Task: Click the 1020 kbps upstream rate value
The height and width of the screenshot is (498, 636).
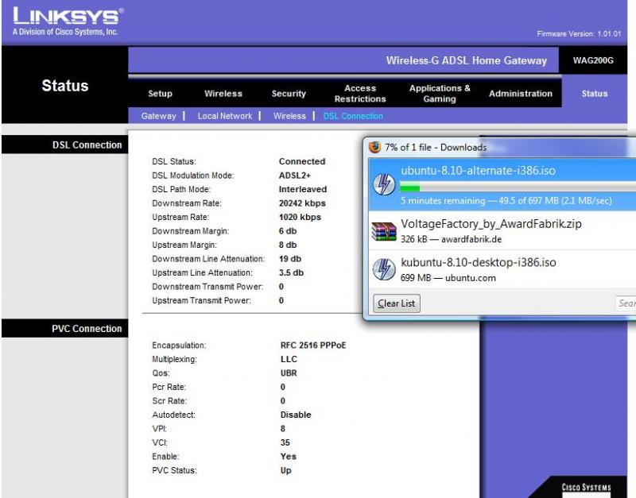Action: point(300,217)
